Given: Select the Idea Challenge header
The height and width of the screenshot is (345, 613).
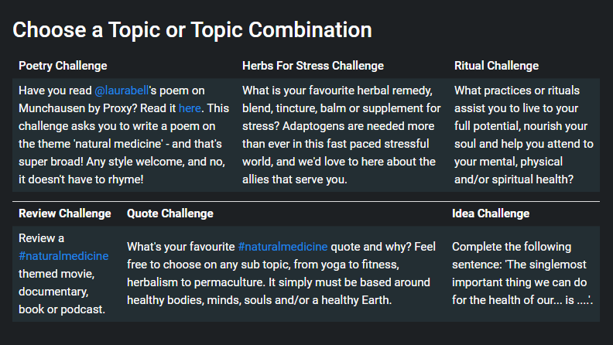Looking at the screenshot, I should [491, 213].
